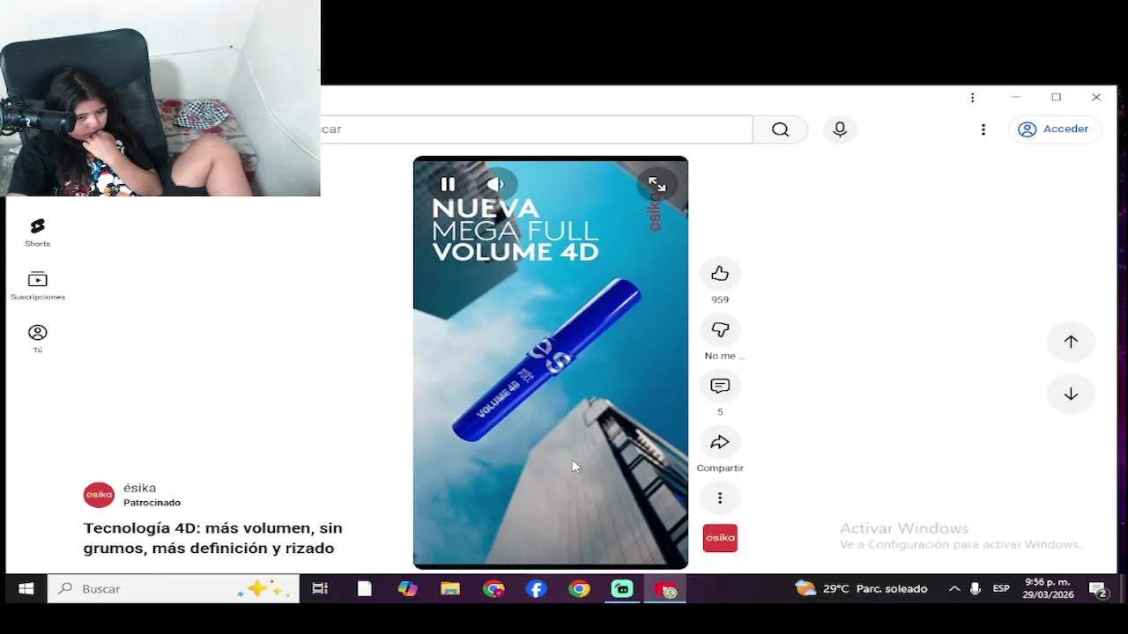Open Facebook from the taskbar
The width and height of the screenshot is (1128, 634).
pyautogui.click(x=536, y=588)
